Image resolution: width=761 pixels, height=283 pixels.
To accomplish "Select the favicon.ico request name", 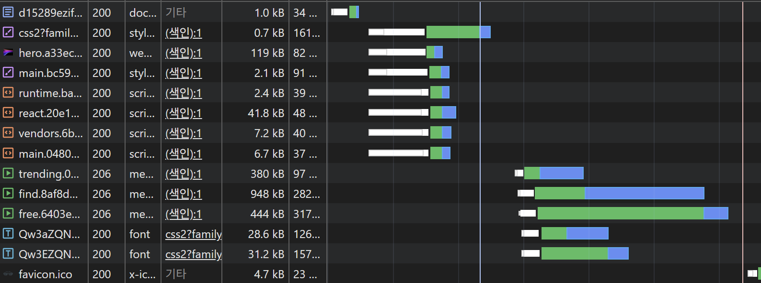I will pyautogui.click(x=46, y=274).
